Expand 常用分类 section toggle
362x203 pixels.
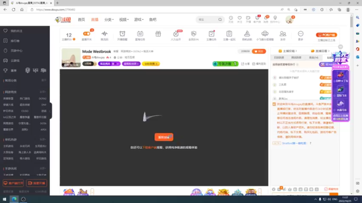(43, 80)
